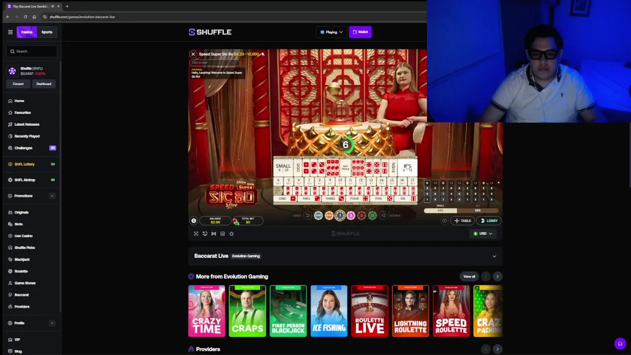This screenshot has width=631, height=355.
Task: Switch to the Casino tab
Action: [x=27, y=32]
